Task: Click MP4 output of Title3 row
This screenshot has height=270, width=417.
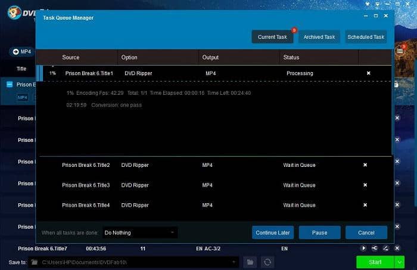Action: (x=207, y=185)
